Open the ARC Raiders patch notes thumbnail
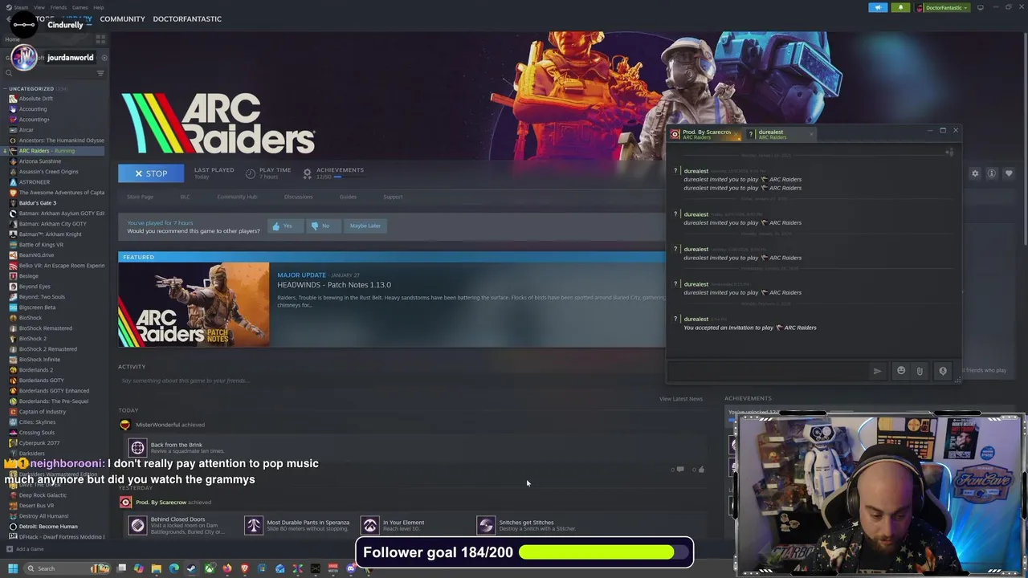The image size is (1028, 578). click(194, 305)
